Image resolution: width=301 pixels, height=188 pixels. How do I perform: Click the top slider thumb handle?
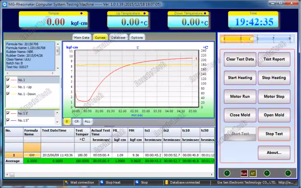tap(252, 39)
